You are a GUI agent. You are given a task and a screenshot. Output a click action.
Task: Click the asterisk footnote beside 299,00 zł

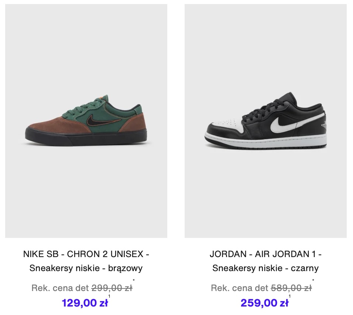tap(134, 280)
